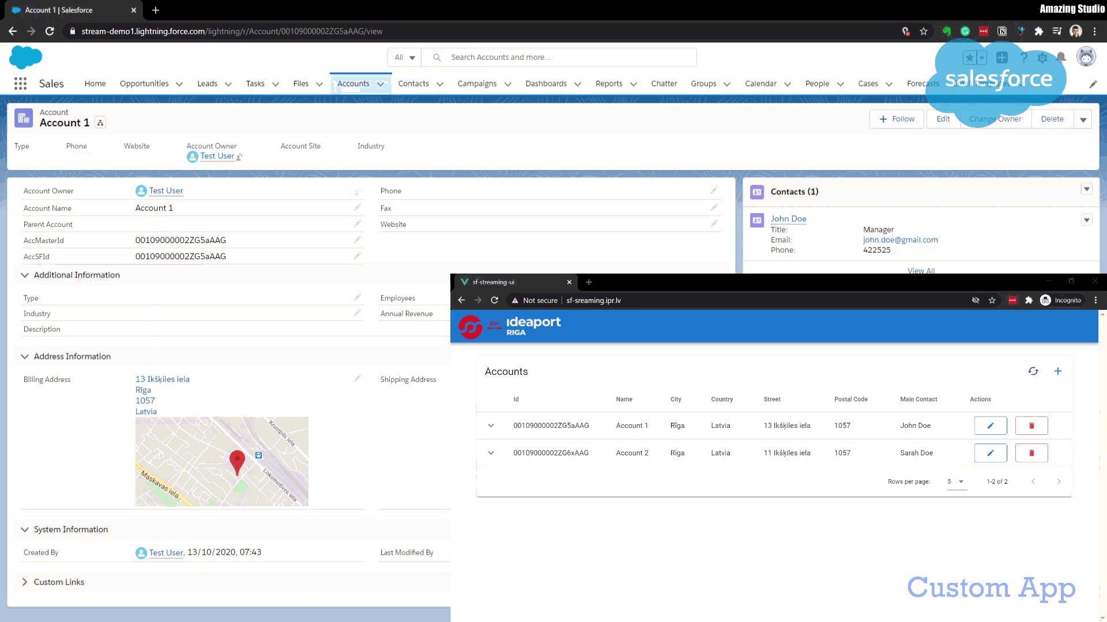1107x622 pixels.
Task: Click the Salesforce home cloud icon
Action: point(26,58)
